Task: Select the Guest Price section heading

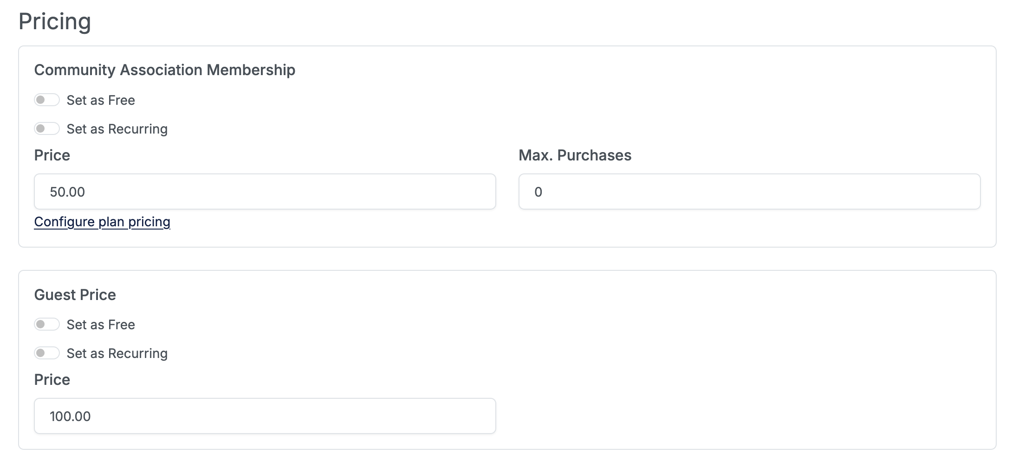Action: [75, 295]
